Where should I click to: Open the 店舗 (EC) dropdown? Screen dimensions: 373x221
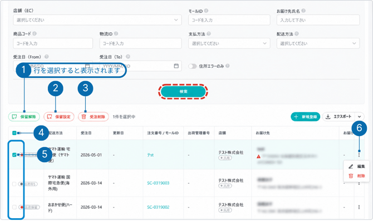(97, 20)
